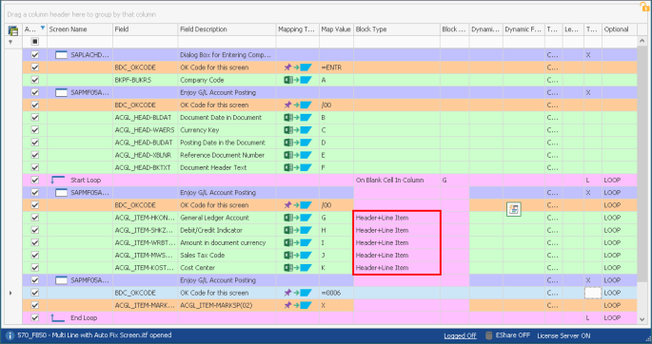Click '570_FB50 - Multi Line' status message
The image size is (652, 344).
(94, 334)
